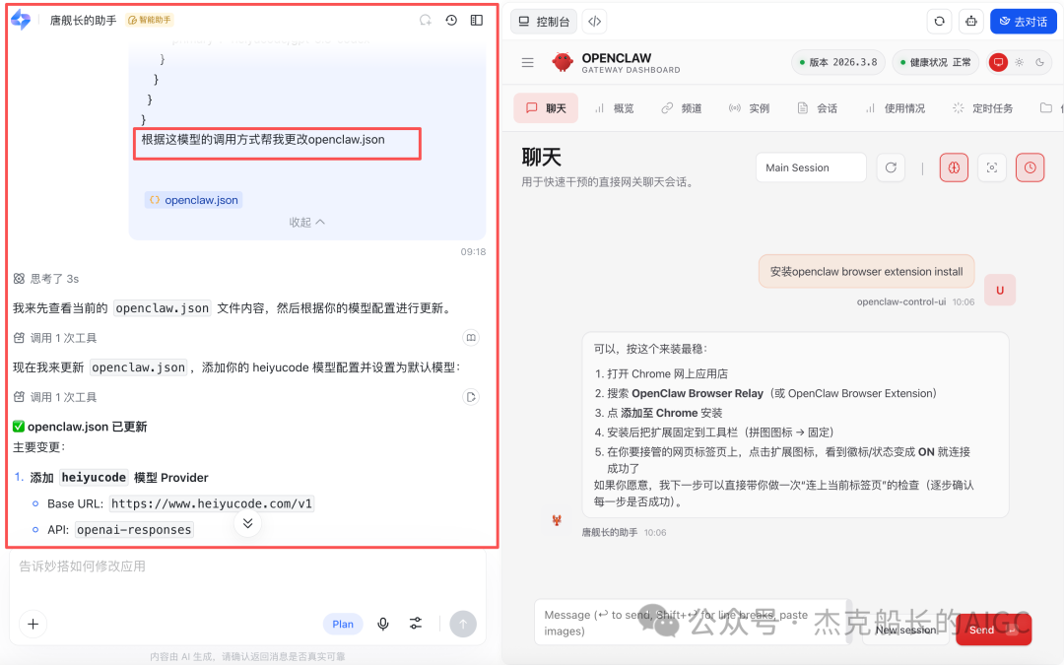The width and height of the screenshot is (1064, 665).
Task: Click the 09:18 timestamp
Action: tap(473, 252)
